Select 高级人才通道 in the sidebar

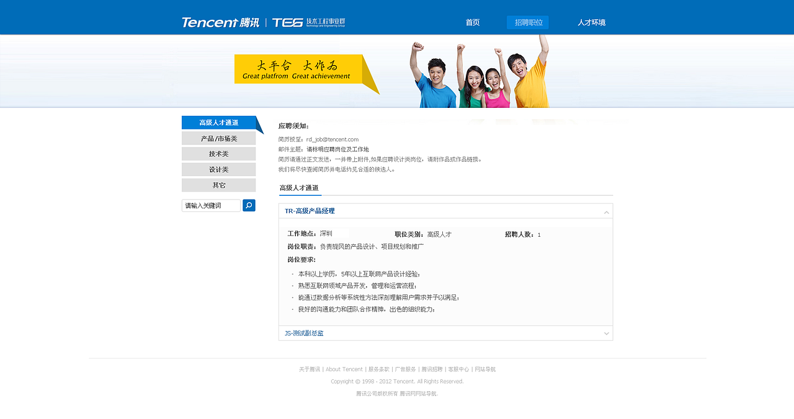point(219,123)
